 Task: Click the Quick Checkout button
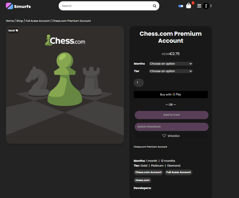(171, 127)
